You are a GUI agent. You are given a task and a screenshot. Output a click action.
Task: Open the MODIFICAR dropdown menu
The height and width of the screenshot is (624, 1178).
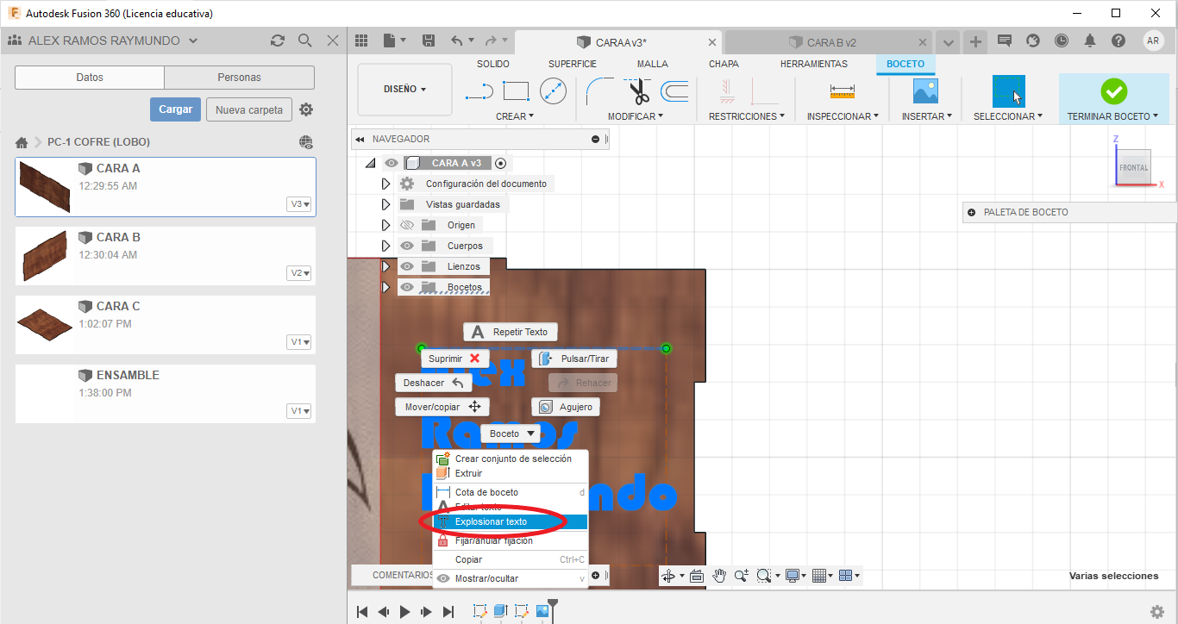tap(636, 116)
